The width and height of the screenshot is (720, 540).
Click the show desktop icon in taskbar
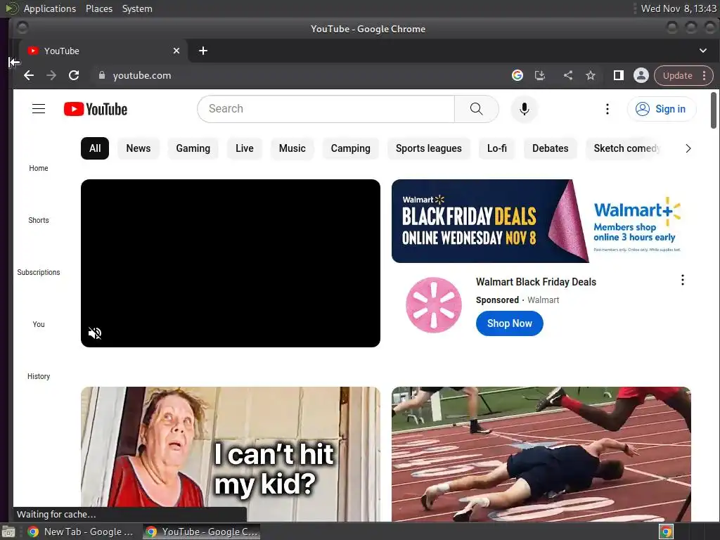coord(8,532)
